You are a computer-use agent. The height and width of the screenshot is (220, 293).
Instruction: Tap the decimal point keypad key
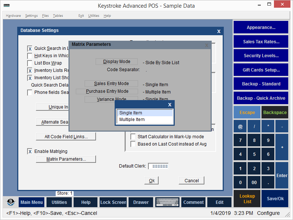click(268, 182)
